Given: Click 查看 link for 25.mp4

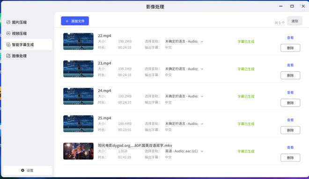Looking at the screenshot, I should pyautogui.click(x=290, y=120).
